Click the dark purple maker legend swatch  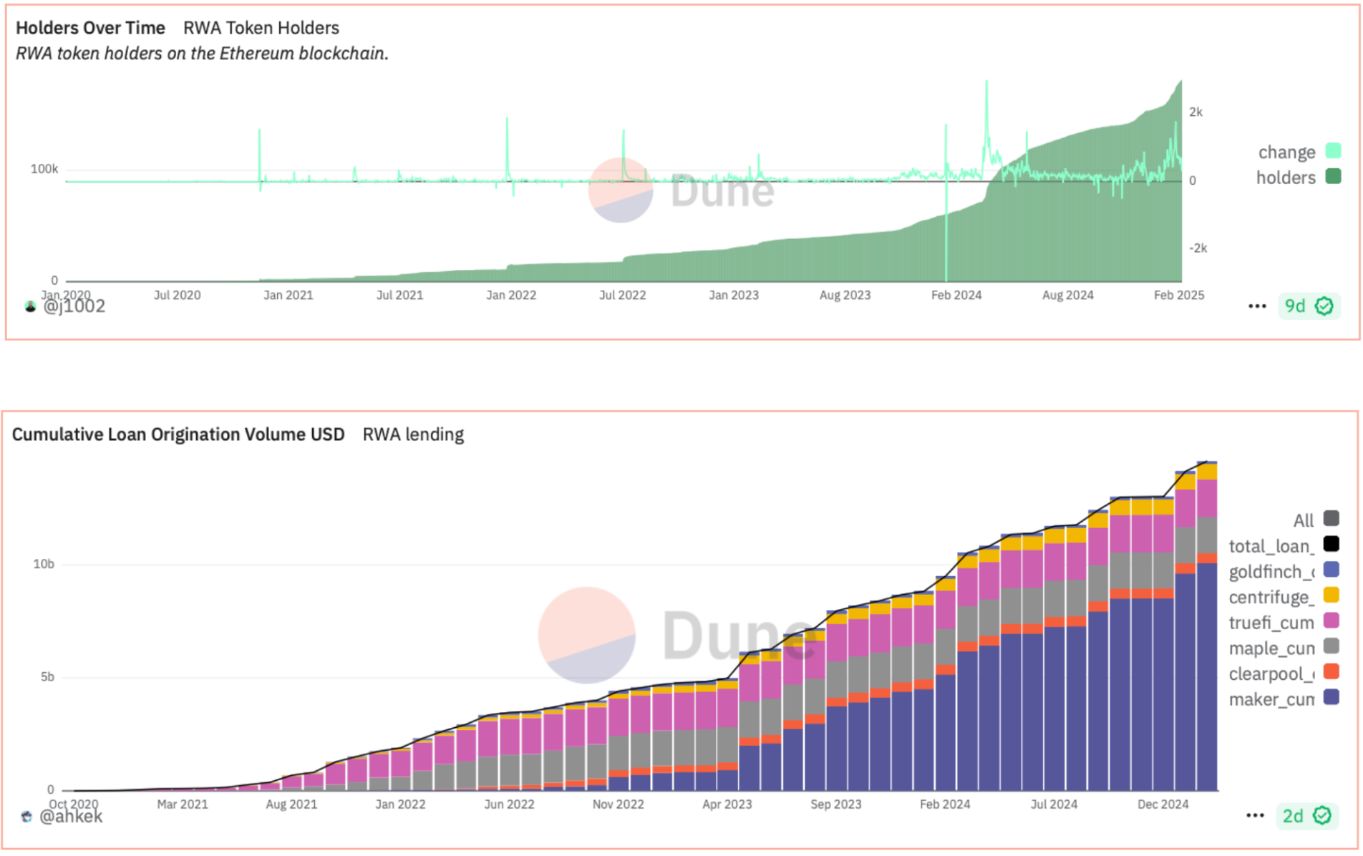click(x=1332, y=697)
